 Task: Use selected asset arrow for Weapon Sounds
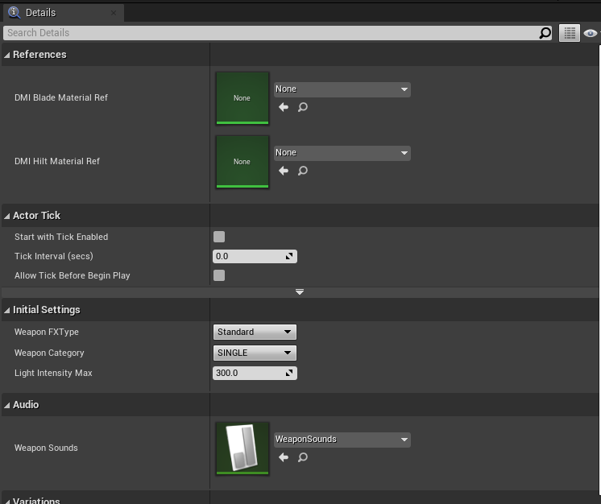[x=284, y=457]
